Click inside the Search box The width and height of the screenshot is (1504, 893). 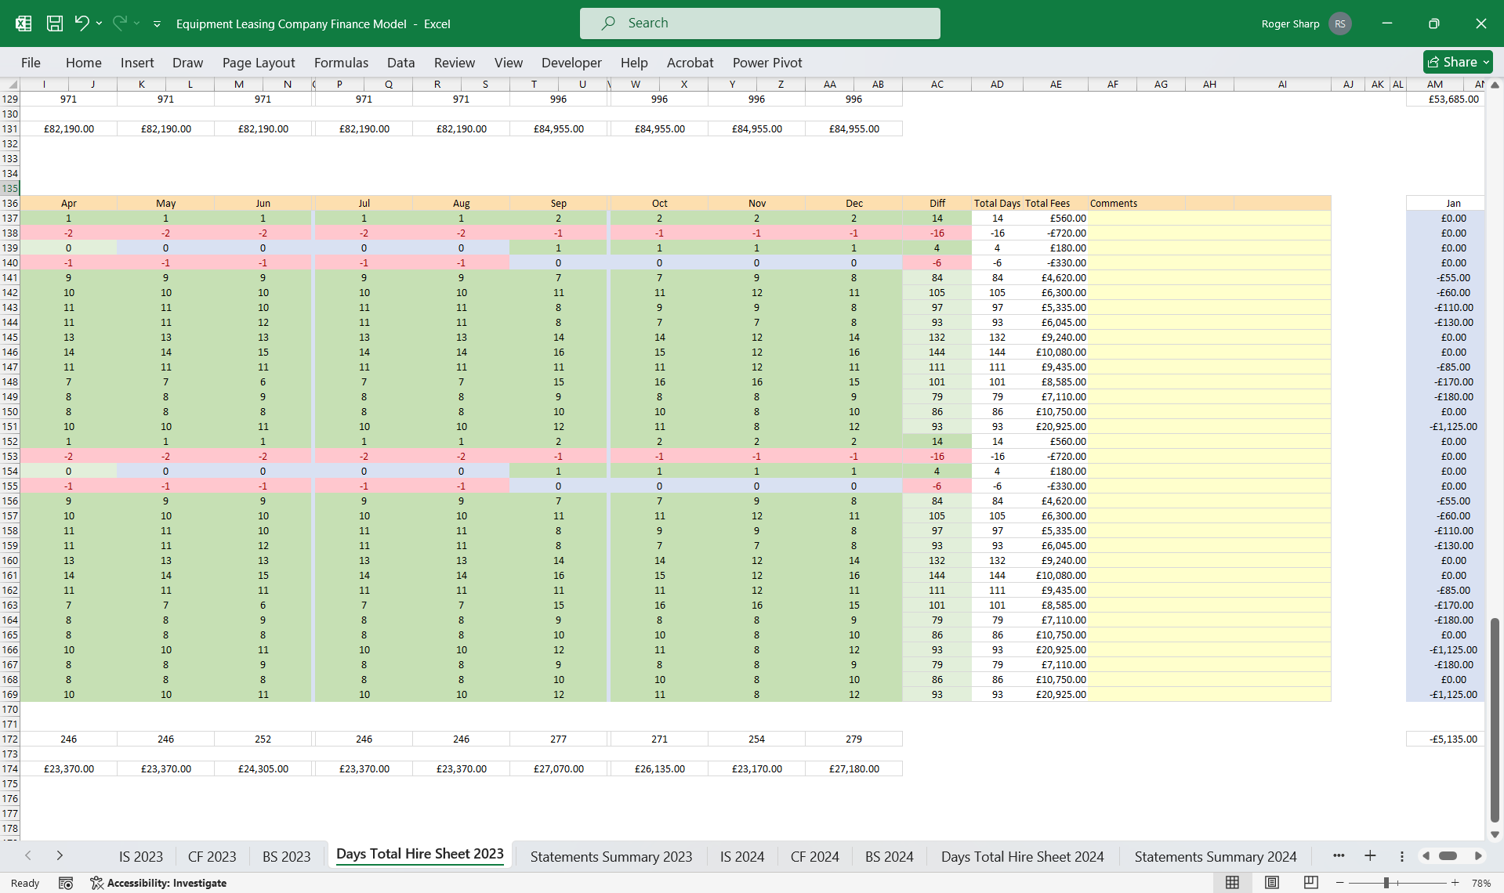(x=759, y=23)
